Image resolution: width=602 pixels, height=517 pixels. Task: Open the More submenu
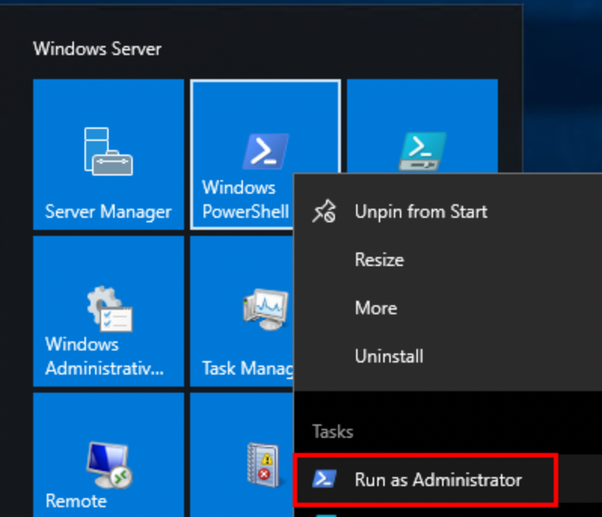pos(447,308)
